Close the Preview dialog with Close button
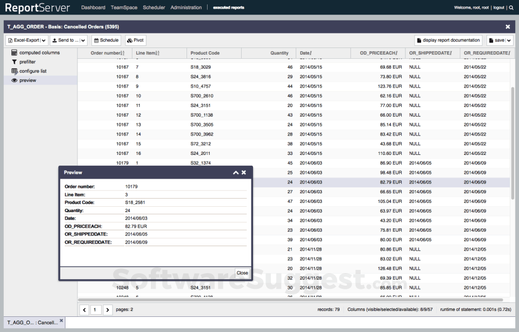Image resolution: width=519 pixels, height=332 pixels. tap(242, 273)
